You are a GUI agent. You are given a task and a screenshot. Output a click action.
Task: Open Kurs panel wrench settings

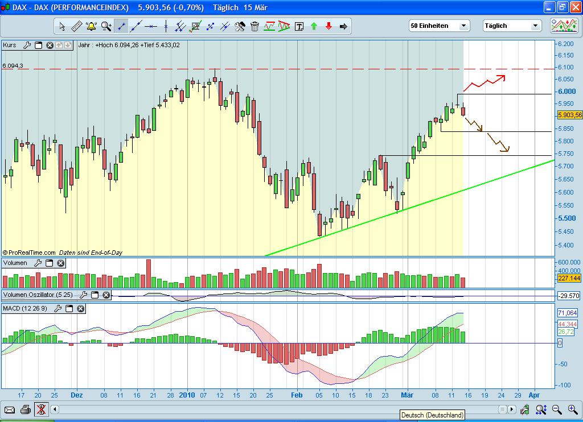(x=27, y=45)
